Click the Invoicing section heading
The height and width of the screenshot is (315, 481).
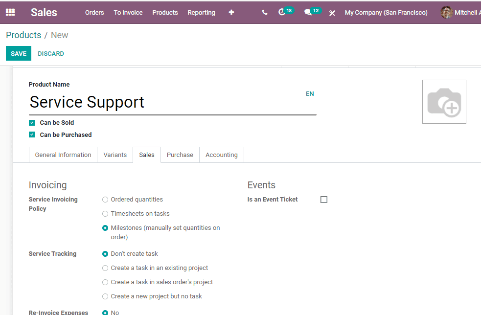pos(47,185)
